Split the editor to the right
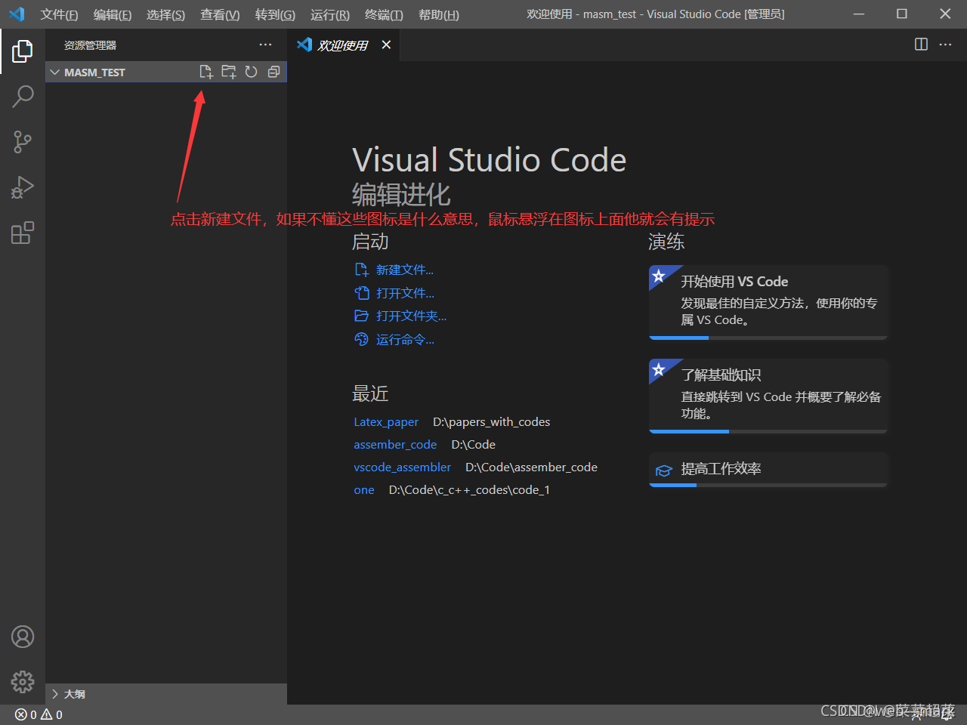 tap(921, 45)
